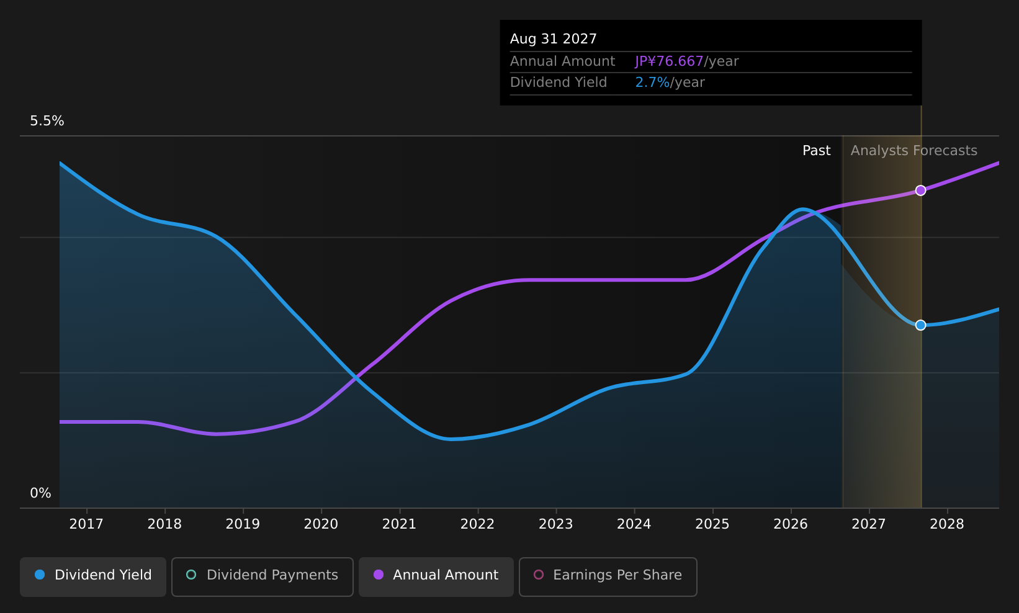Click the 5.5% y-axis label
The width and height of the screenshot is (1019, 613).
click(47, 121)
